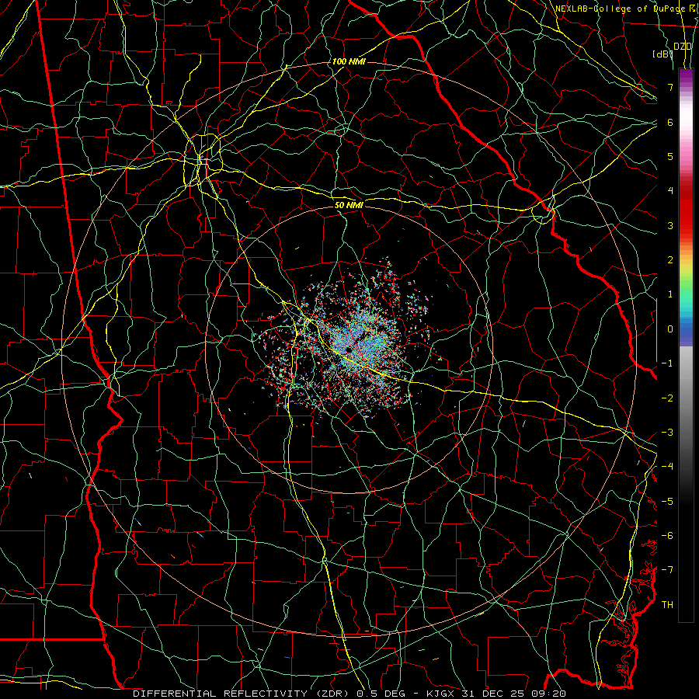Click the "-4" value on color scale
699x699 pixels.
667,467
